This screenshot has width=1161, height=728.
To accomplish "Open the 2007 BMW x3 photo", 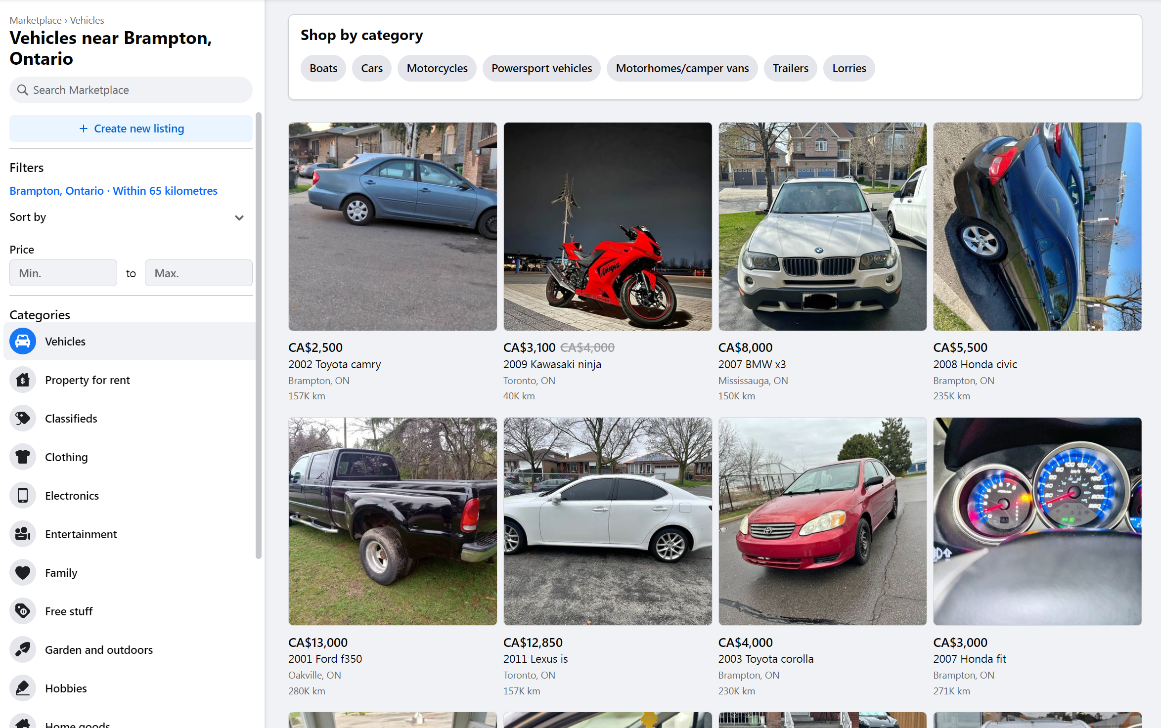I will click(x=822, y=226).
